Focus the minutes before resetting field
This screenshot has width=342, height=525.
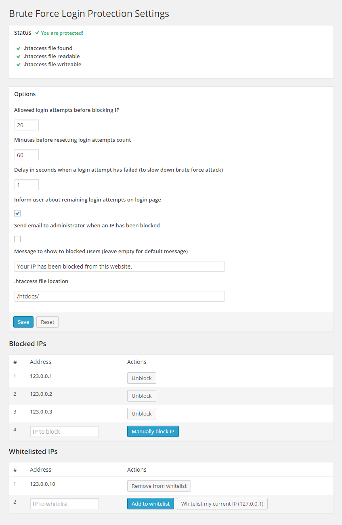pyautogui.click(x=27, y=155)
